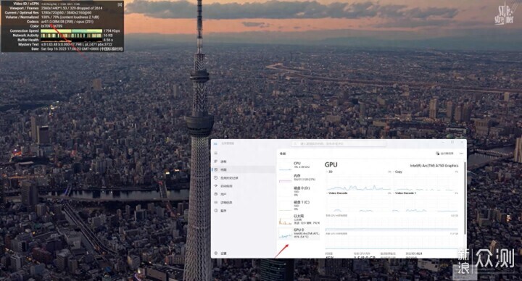Close the stats for nerds overlay

120,4
